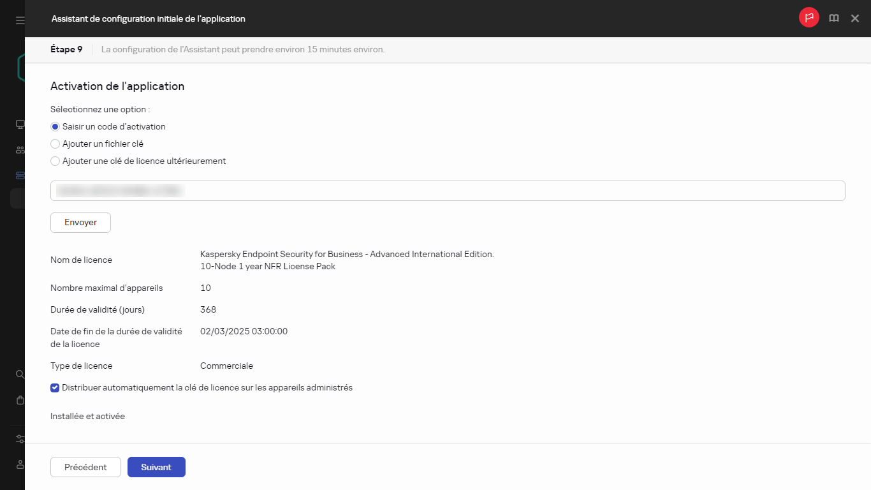Image resolution: width=871 pixels, height=490 pixels.
Task: Open the online help book icon
Action: [x=833, y=18]
